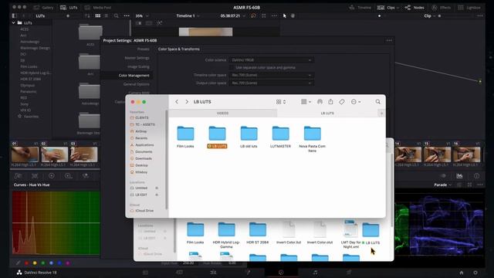The image size is (494, 278).
Task: Toggle the LUT browser sidebar layout icon
Action: [x=14, y=15]
